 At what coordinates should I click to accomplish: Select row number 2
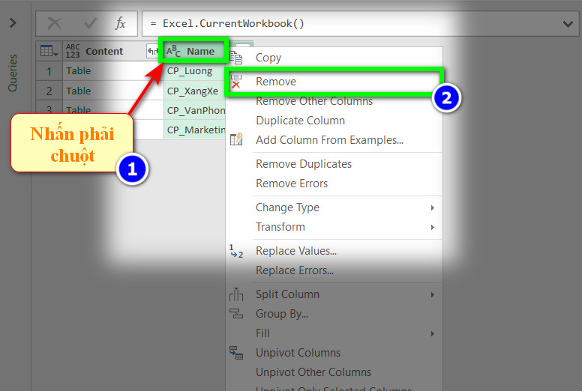click(x=49, y=91)
